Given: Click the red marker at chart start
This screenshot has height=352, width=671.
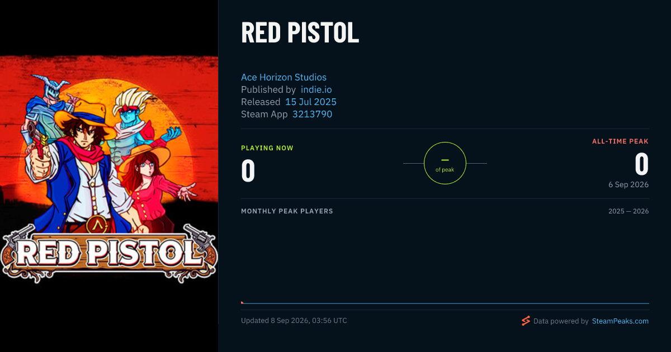Looking at the screenshot, I should point(242,302).
